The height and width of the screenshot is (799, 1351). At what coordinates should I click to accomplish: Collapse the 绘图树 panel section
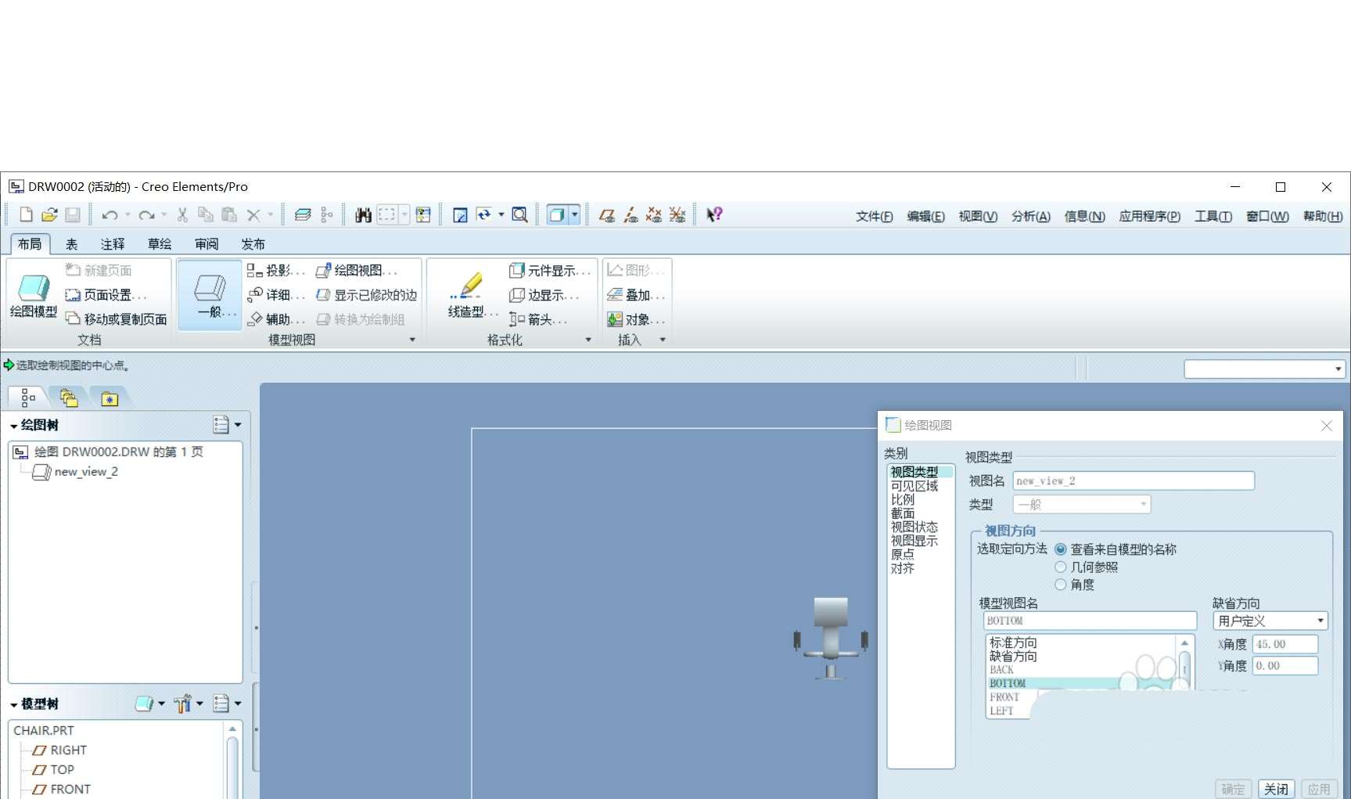click(14, 426)
